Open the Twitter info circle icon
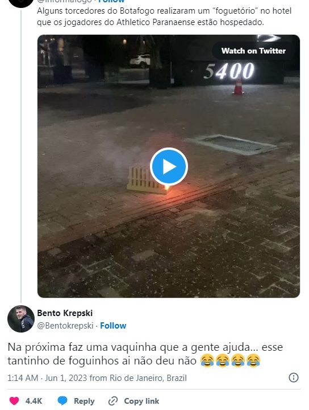Viewport: 309px width, 410px height. pos(294,378)
